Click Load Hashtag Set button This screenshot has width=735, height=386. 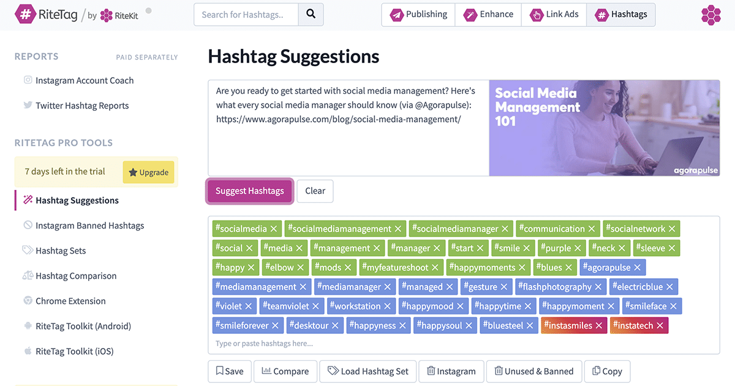pyautogui.click(x=368, y=371)
